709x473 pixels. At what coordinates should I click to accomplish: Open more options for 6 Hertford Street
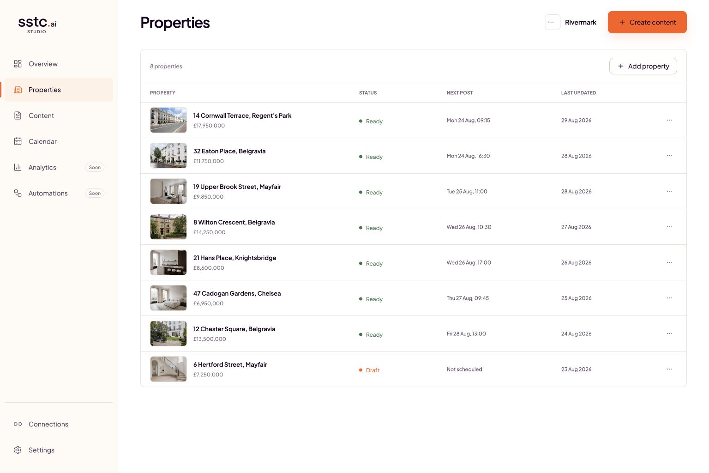coord(669,369)
